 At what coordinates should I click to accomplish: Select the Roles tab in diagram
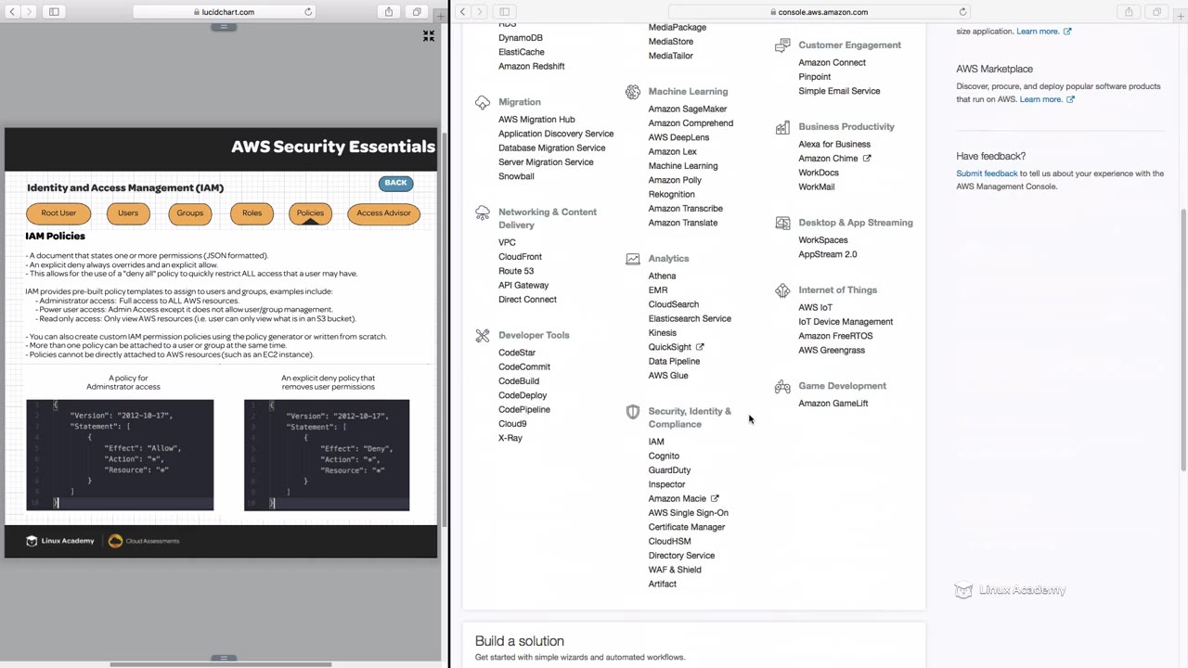pyautogui.click(x=252, y=213)
